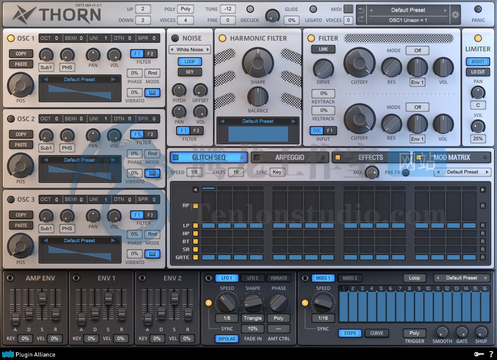
Task: Select the MSEG 2 tab
Action: click(349, 278)
